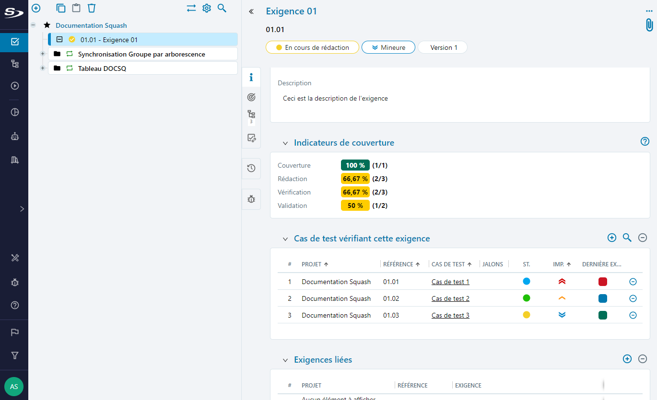Click the synchronization arrows icon above the tree
This screenshot has width=657, height=400.
[191, 8]
